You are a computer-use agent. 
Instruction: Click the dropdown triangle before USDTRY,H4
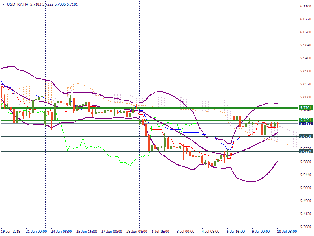tap(4, 4)
